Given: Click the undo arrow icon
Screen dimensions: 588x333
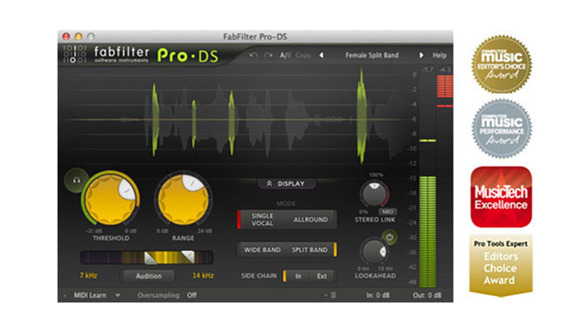Looking at the screenshot, I should pos(253,55).
